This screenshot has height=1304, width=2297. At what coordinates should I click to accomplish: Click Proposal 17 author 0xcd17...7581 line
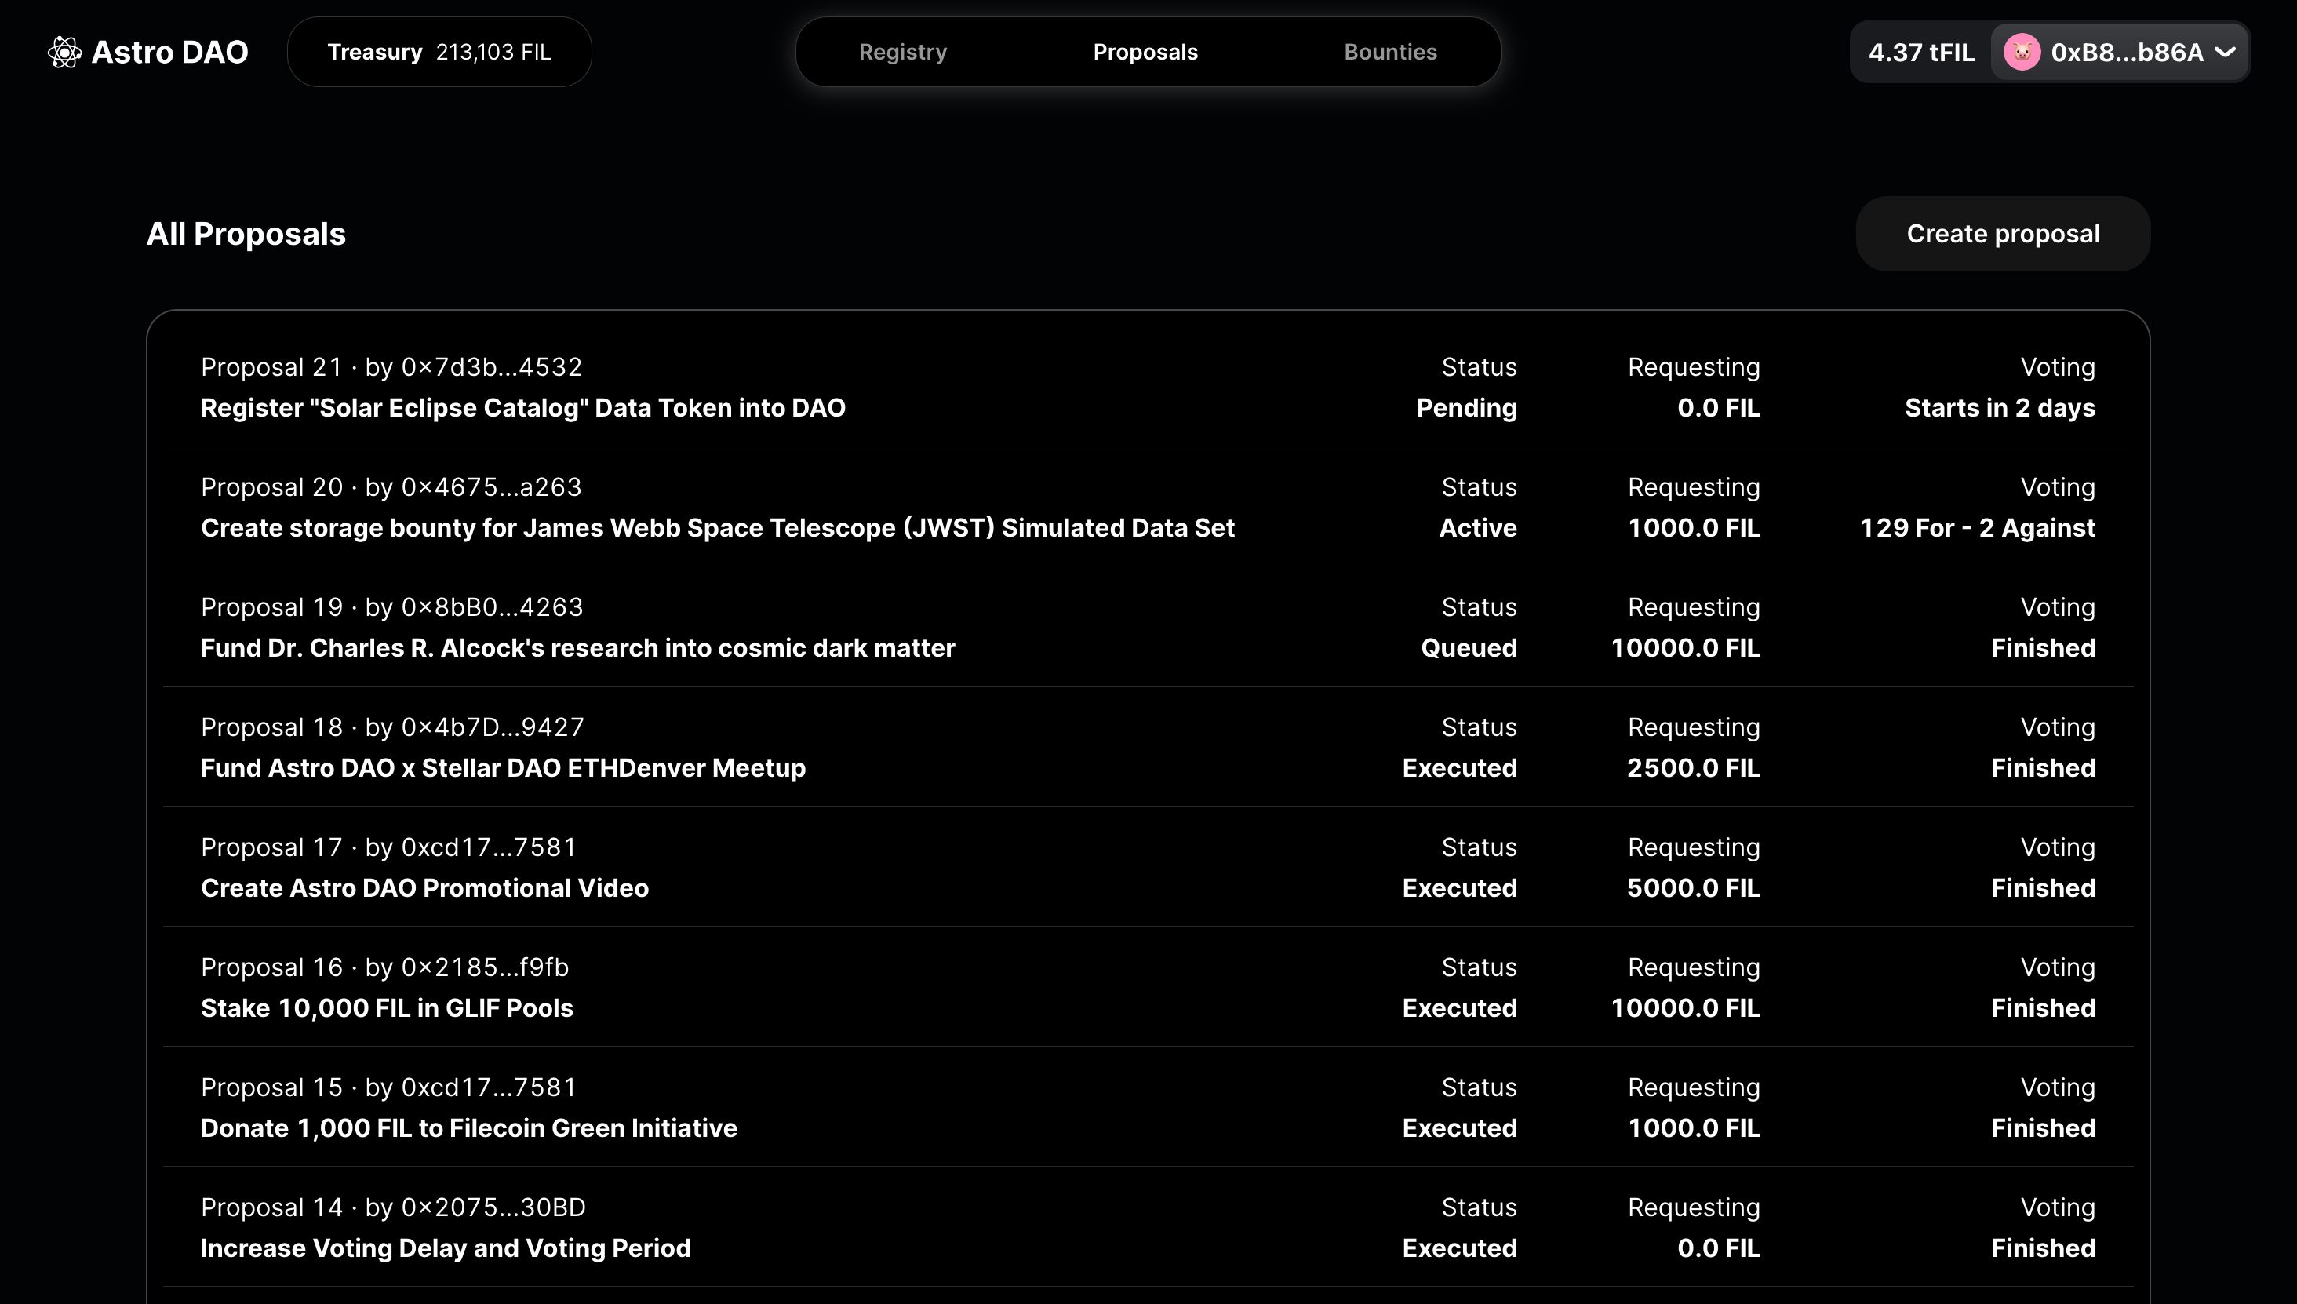388,847
